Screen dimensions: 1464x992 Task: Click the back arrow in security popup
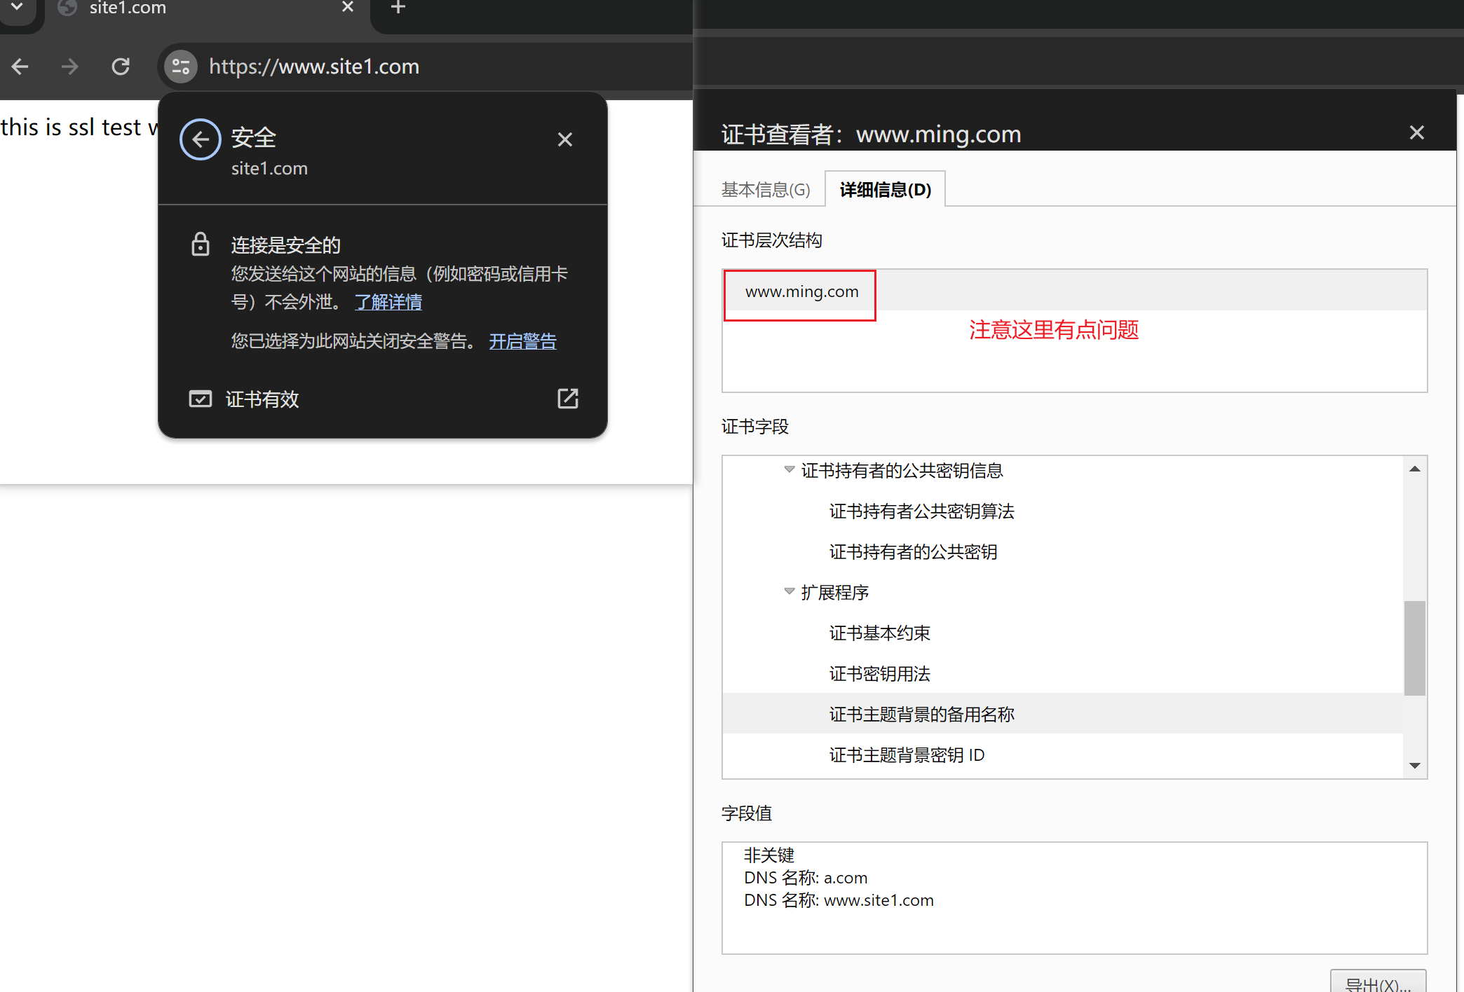[x=201, y=139]
